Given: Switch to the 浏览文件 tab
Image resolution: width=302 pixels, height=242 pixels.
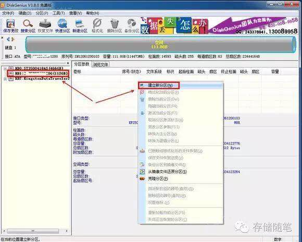Looking at the screenshot, I should click(x=100, y=65).
